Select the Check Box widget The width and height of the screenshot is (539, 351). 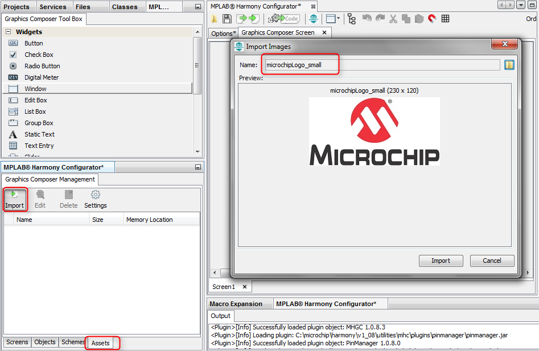[39, 55]
